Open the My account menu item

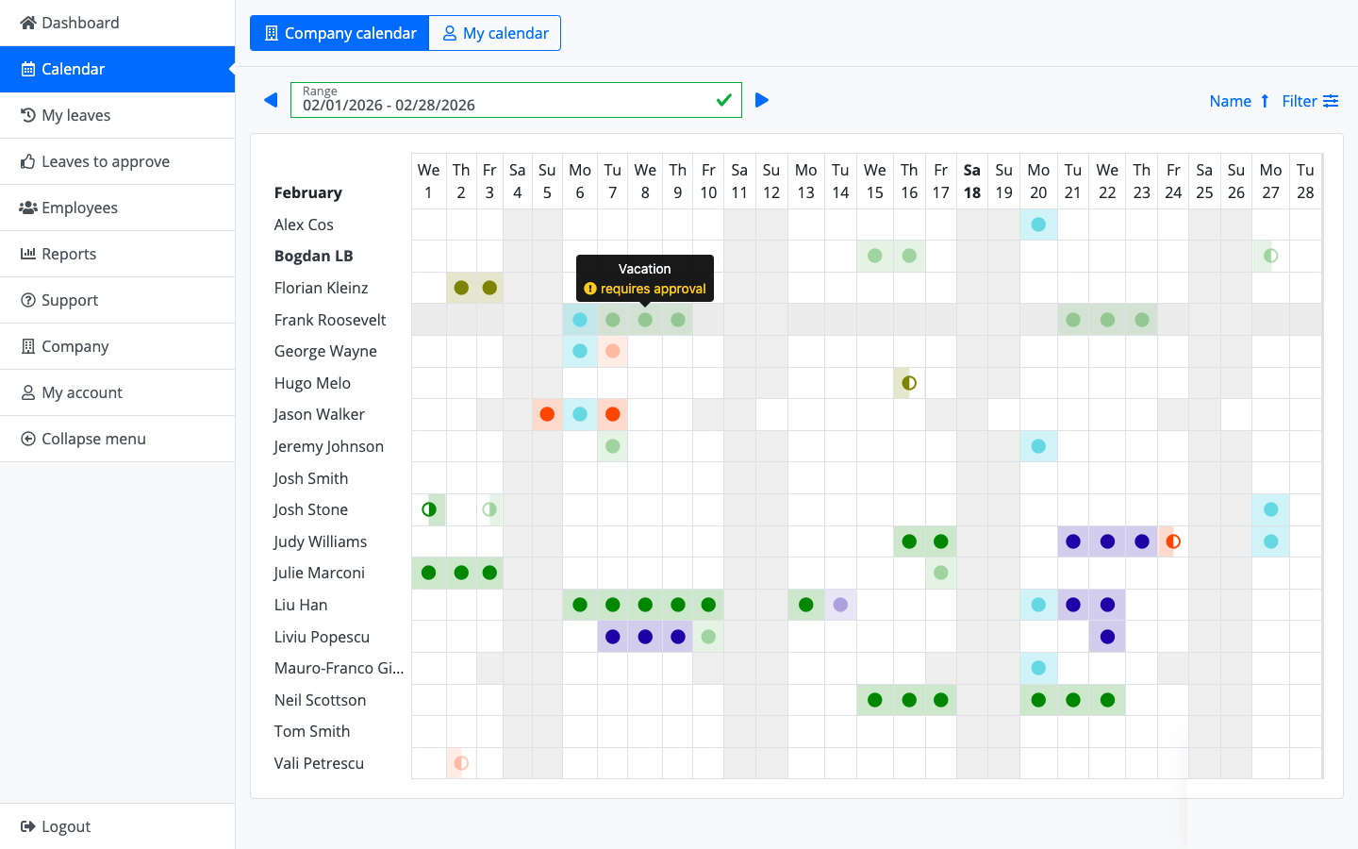[x=82, y=392]
